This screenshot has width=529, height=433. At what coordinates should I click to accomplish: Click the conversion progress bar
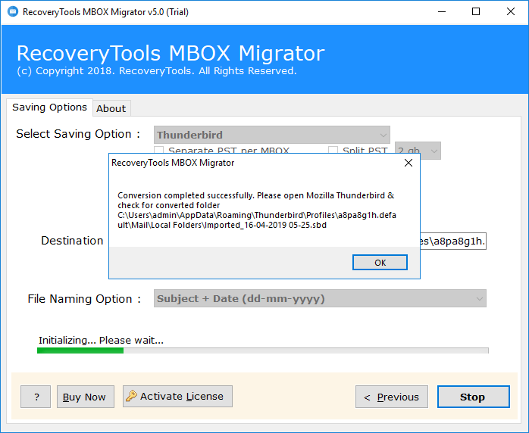coord(263,350)
